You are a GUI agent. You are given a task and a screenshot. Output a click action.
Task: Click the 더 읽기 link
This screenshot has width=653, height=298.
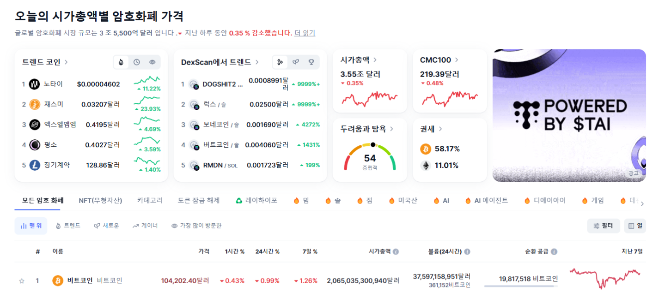coord(304,33)
